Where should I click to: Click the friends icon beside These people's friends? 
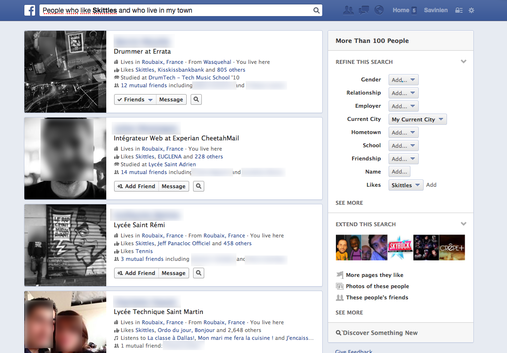click(x=339, y=297)
